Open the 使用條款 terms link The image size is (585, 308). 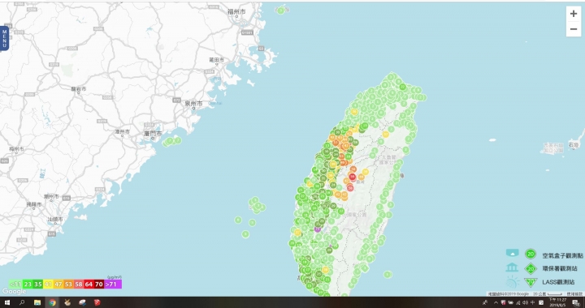click(574, 294)
